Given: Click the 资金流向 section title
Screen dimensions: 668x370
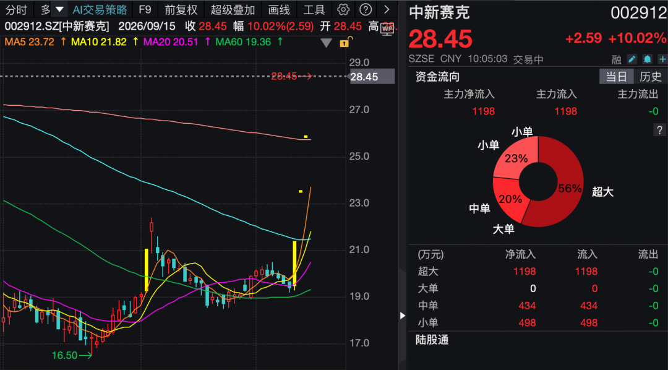Looking at the screenshot, I should pyautogui.click(x=437, y=77).
